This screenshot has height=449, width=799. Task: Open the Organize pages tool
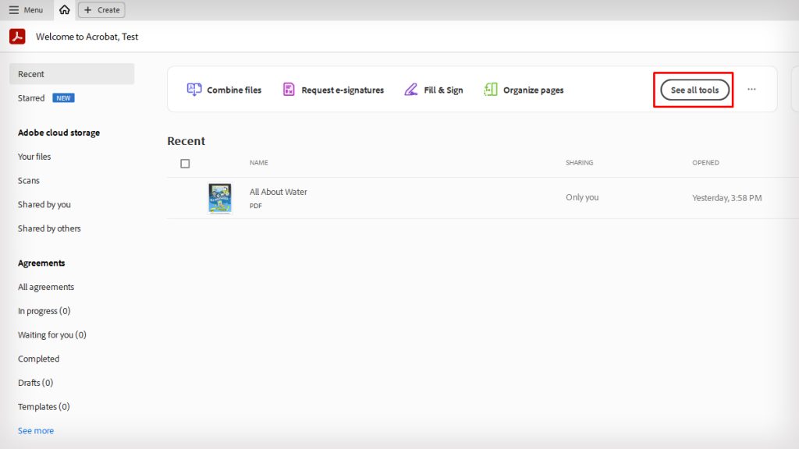491,90
